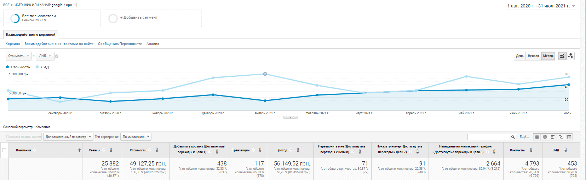Click the Кампания primary dimension
The height and width of the screenshot is (180, 586).
click(43, 127)
